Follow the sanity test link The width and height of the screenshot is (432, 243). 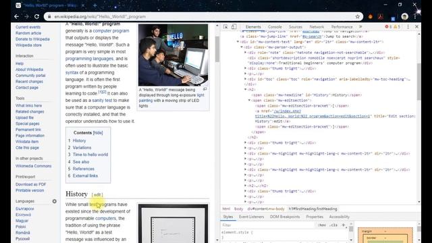click(x=102, y=101)
